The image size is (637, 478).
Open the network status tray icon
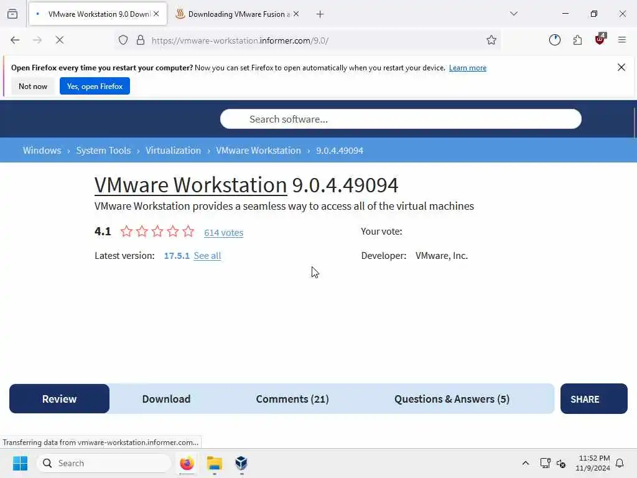click(x=545, y=463)
